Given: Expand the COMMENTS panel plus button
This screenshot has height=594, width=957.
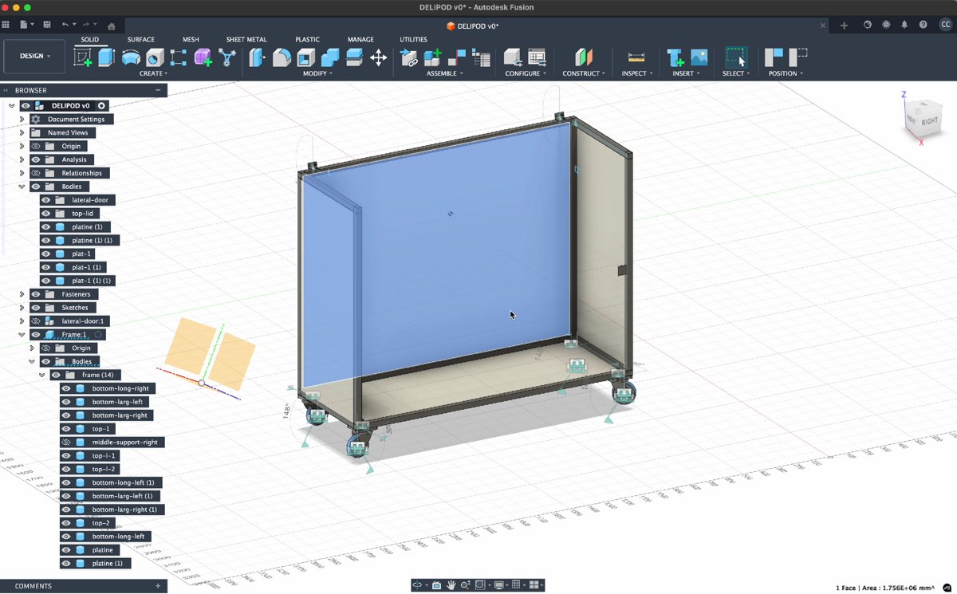Looking at the screenshot, I should (x=158, y=586).
